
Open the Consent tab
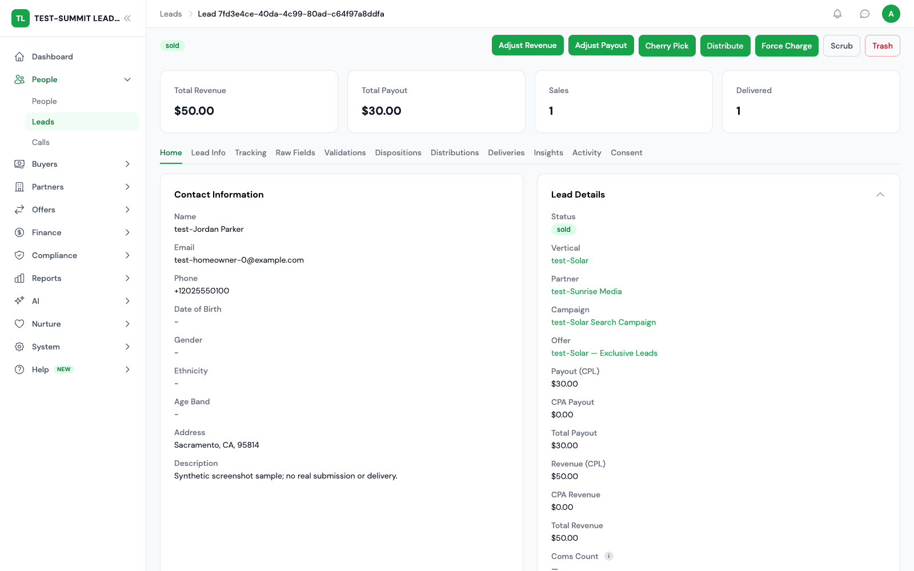627,152
